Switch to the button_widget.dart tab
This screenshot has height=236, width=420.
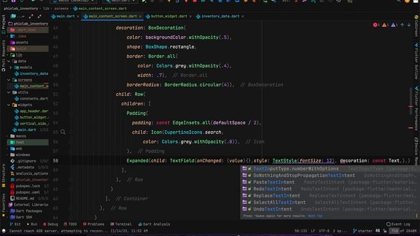click(169, 16)
